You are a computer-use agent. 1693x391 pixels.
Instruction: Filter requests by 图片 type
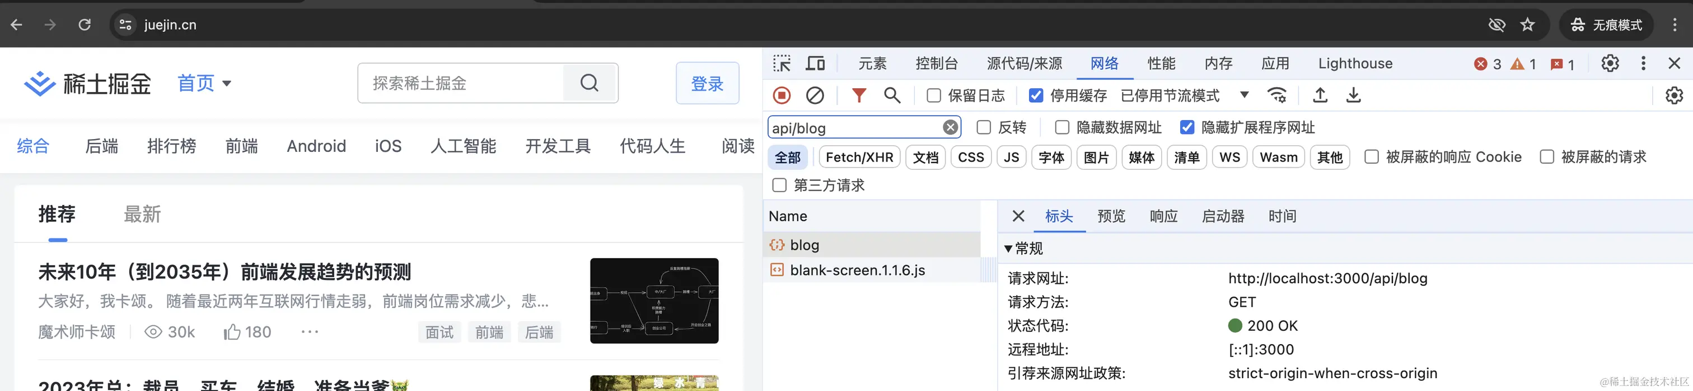pyautogui.click(x=1096, y=158)
